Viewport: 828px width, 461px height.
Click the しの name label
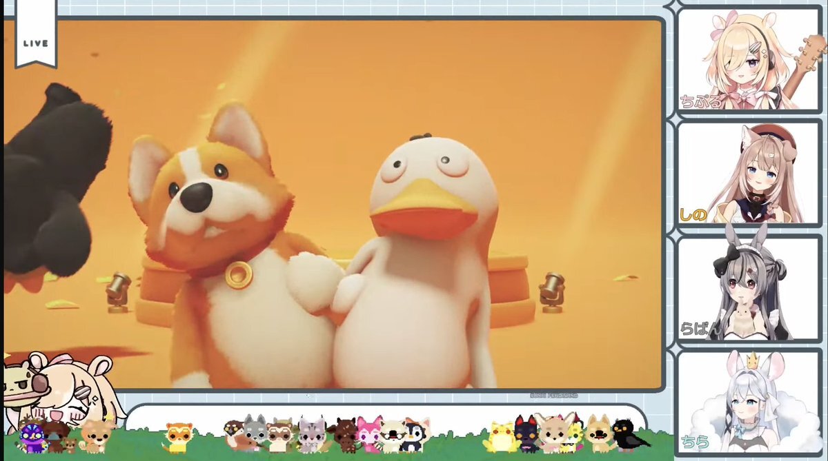point(693,215)
